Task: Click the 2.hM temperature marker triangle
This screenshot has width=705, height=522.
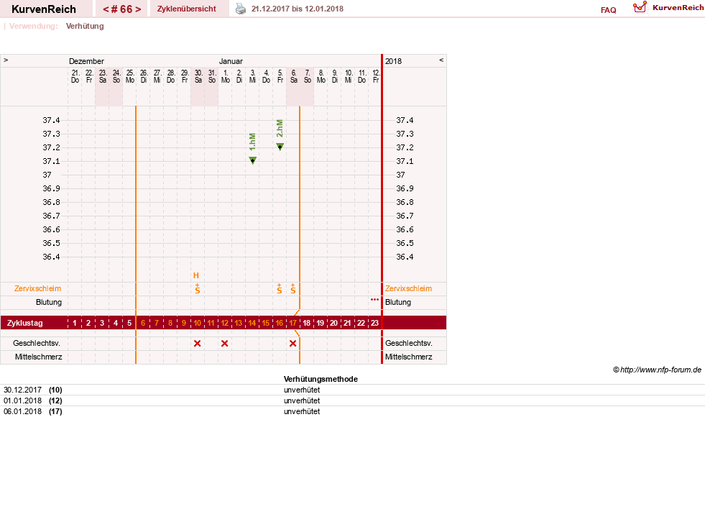Action: pyautogui.click(x=280, y=147)
